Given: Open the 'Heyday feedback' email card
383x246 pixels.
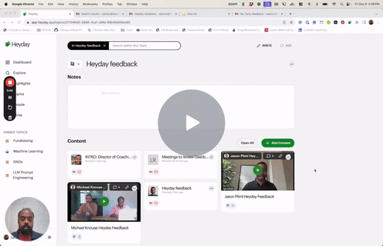Looking at the screenshot, I should click(x=181, y=196).
